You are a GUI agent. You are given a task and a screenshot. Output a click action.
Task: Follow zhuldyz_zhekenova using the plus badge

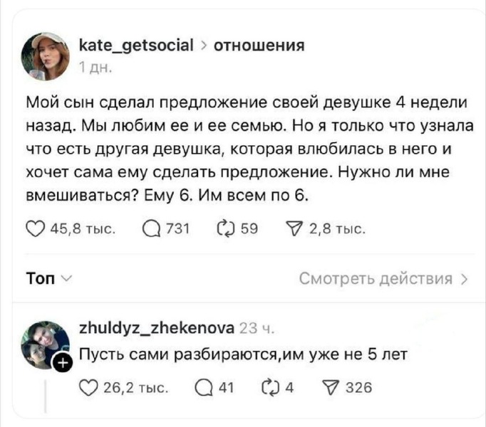63,364
